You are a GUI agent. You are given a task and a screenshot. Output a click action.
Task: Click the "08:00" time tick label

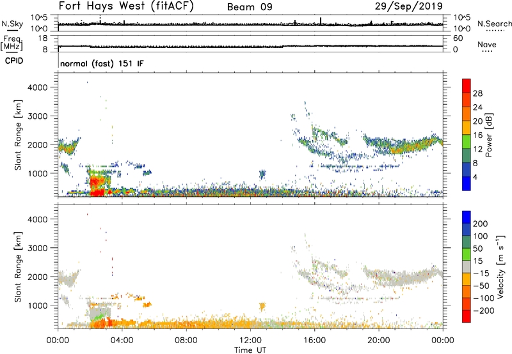[x=186, y=341]
